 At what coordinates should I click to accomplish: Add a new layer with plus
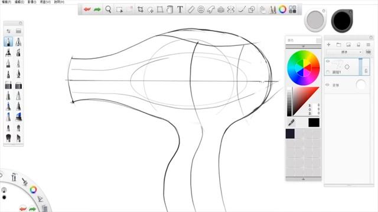pos(328,45)
